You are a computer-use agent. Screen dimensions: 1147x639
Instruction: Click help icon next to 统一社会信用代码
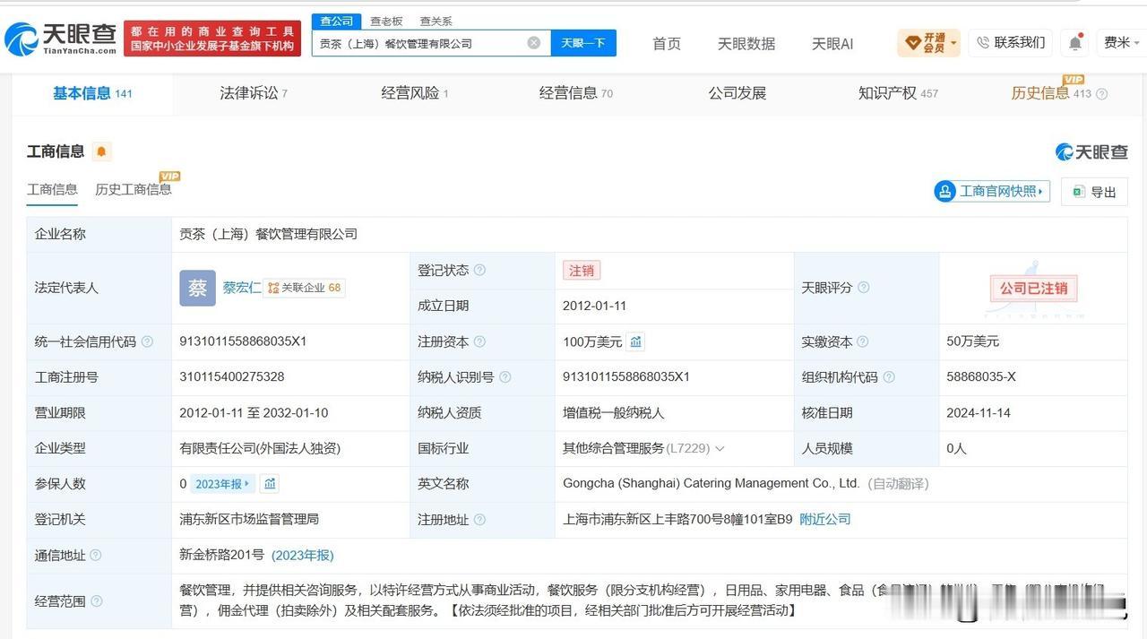point(147,341)
